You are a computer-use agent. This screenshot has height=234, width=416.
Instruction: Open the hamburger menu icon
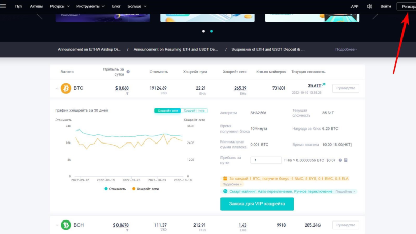click(x=3, y=6)
